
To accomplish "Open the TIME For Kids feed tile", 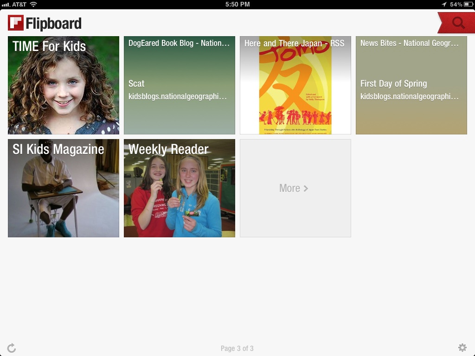I will [63, 85].
